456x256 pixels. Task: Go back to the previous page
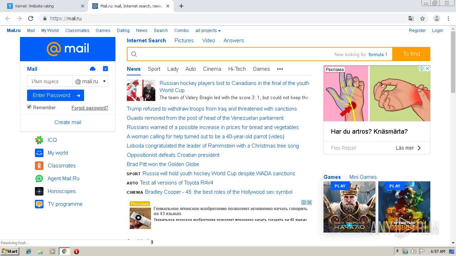pos(8,18)
